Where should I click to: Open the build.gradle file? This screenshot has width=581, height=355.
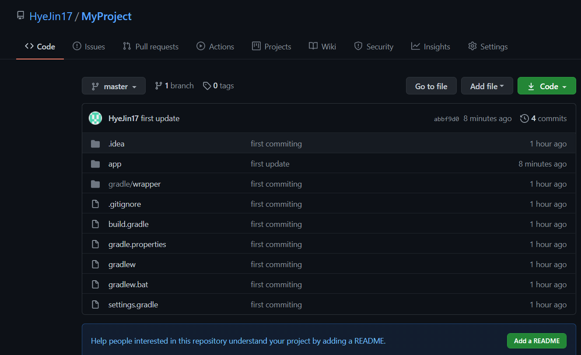click(129, 224)
